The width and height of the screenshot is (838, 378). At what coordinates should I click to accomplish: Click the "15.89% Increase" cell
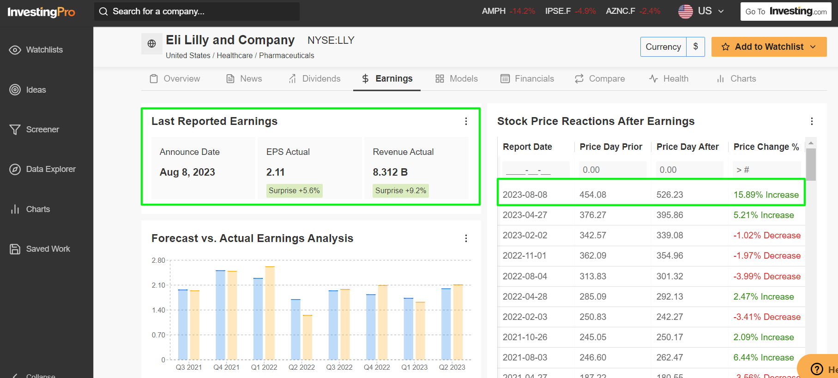(x=766, y=195)
